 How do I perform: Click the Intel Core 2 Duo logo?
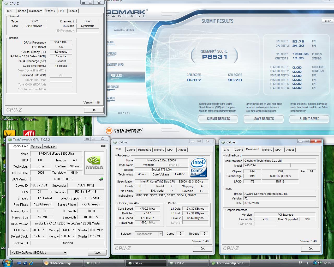[199, 167]
